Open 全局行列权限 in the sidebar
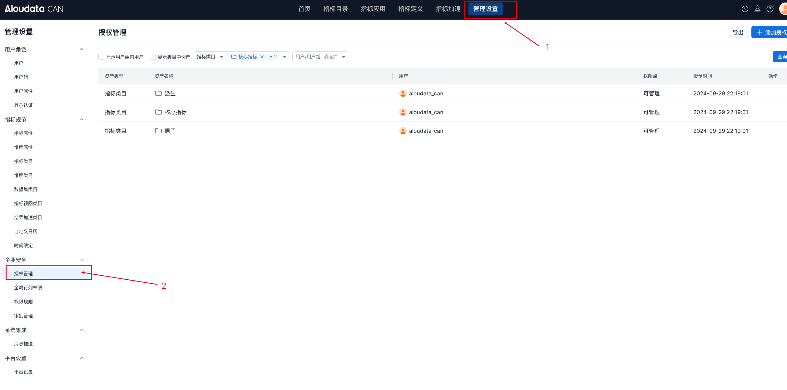Image resolution: width=787 pixels, height=390 pixels. 28,287
